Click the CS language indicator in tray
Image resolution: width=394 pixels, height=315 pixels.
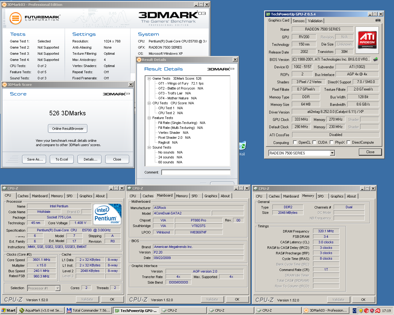(x=355, y=311)
